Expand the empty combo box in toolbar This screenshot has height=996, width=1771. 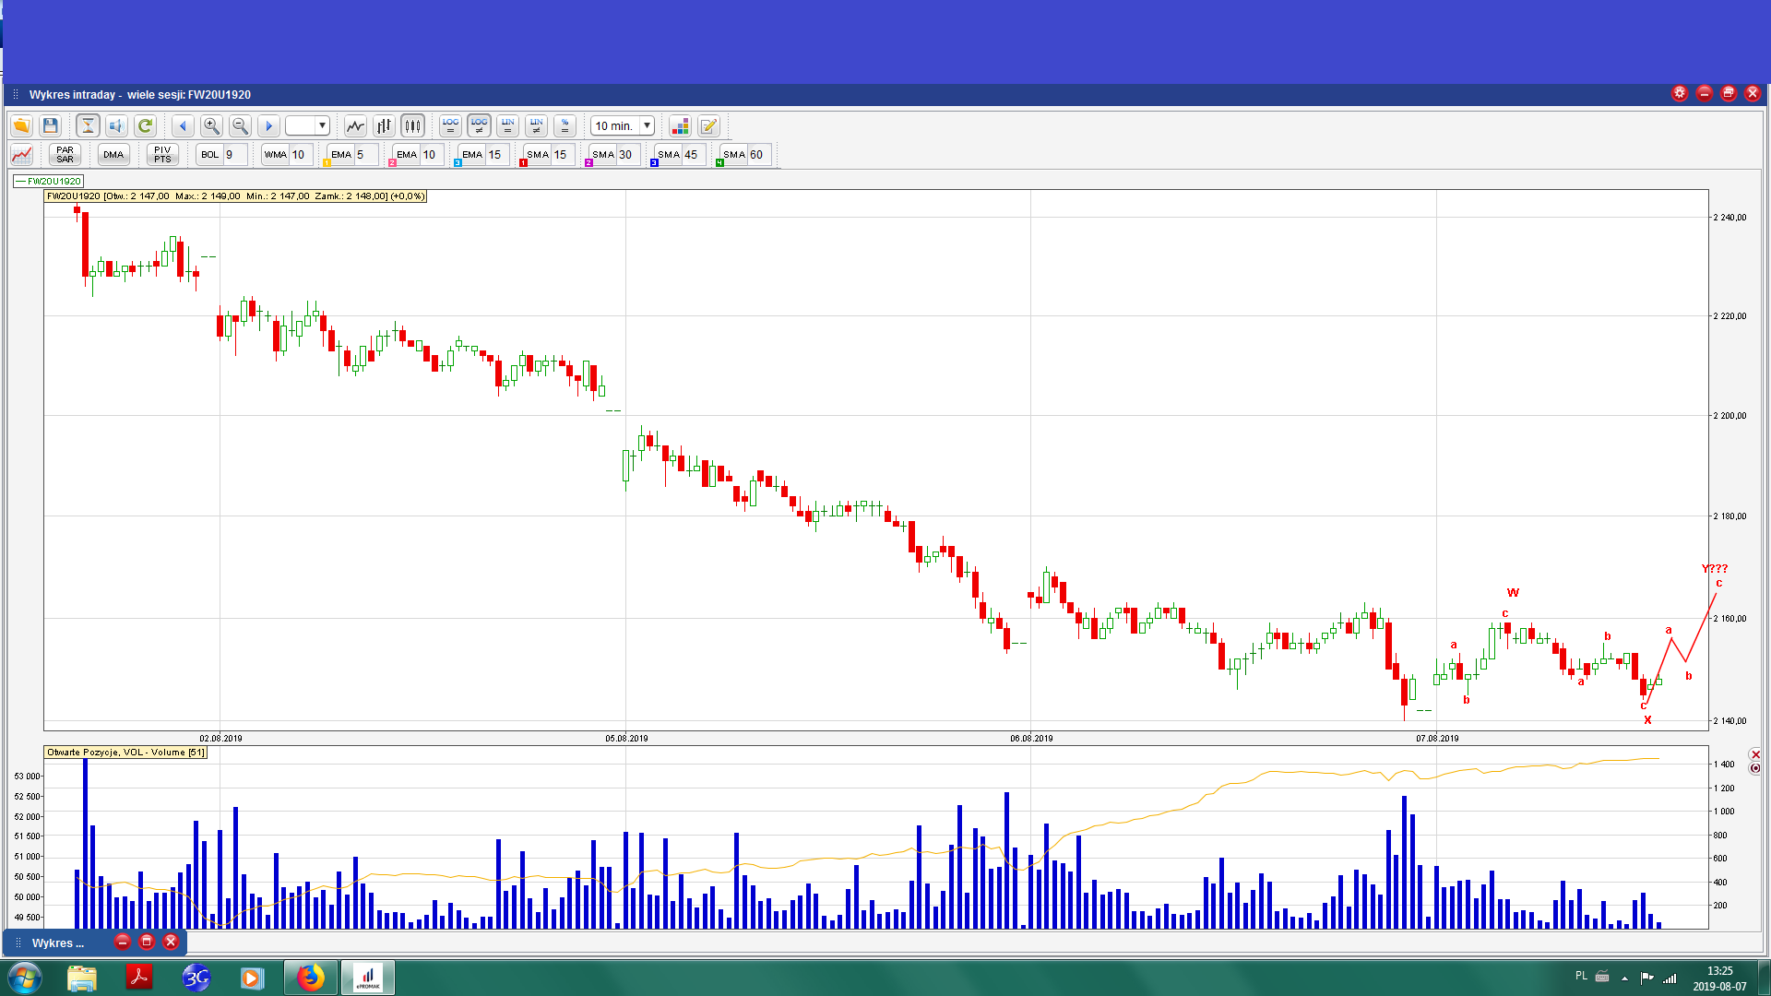pyautogui.click(x=322, y=125)
